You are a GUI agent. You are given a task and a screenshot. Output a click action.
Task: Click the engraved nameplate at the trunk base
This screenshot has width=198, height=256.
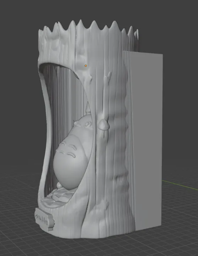(44, 219)
